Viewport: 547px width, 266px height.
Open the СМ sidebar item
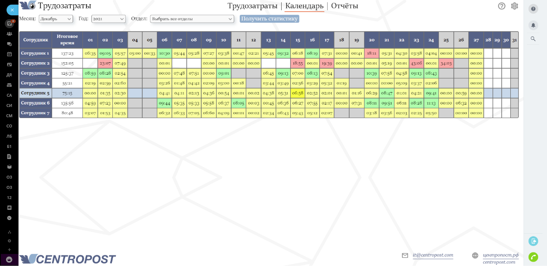click(9, 116)
